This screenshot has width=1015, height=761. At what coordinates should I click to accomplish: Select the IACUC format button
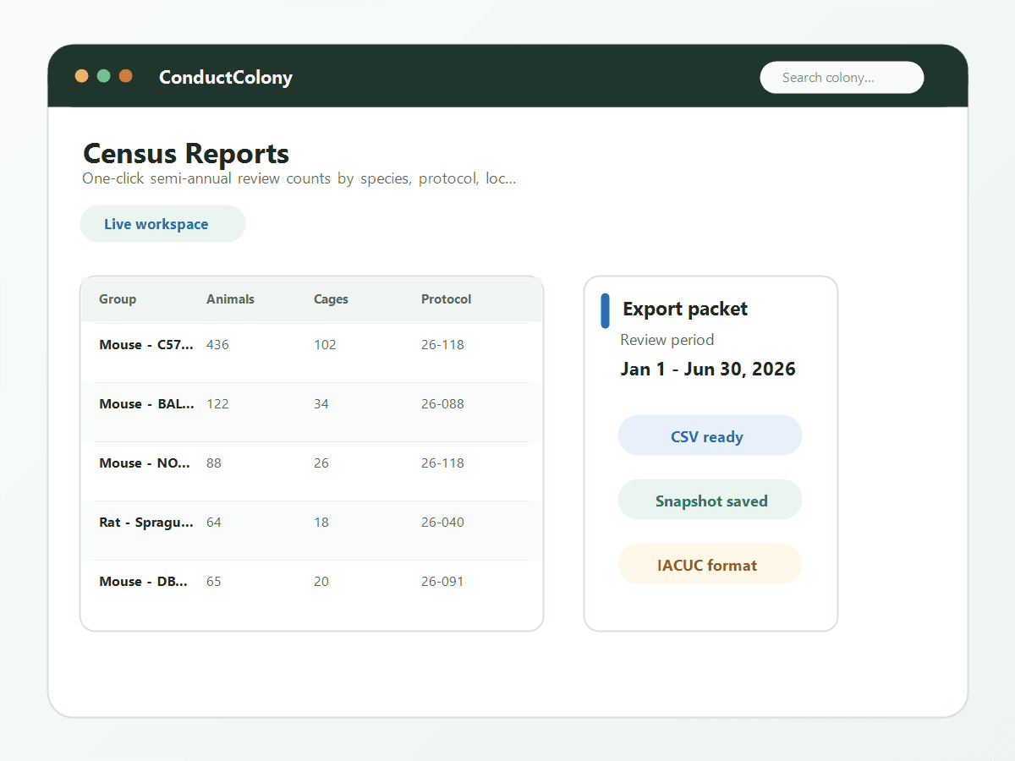[710, 564]
